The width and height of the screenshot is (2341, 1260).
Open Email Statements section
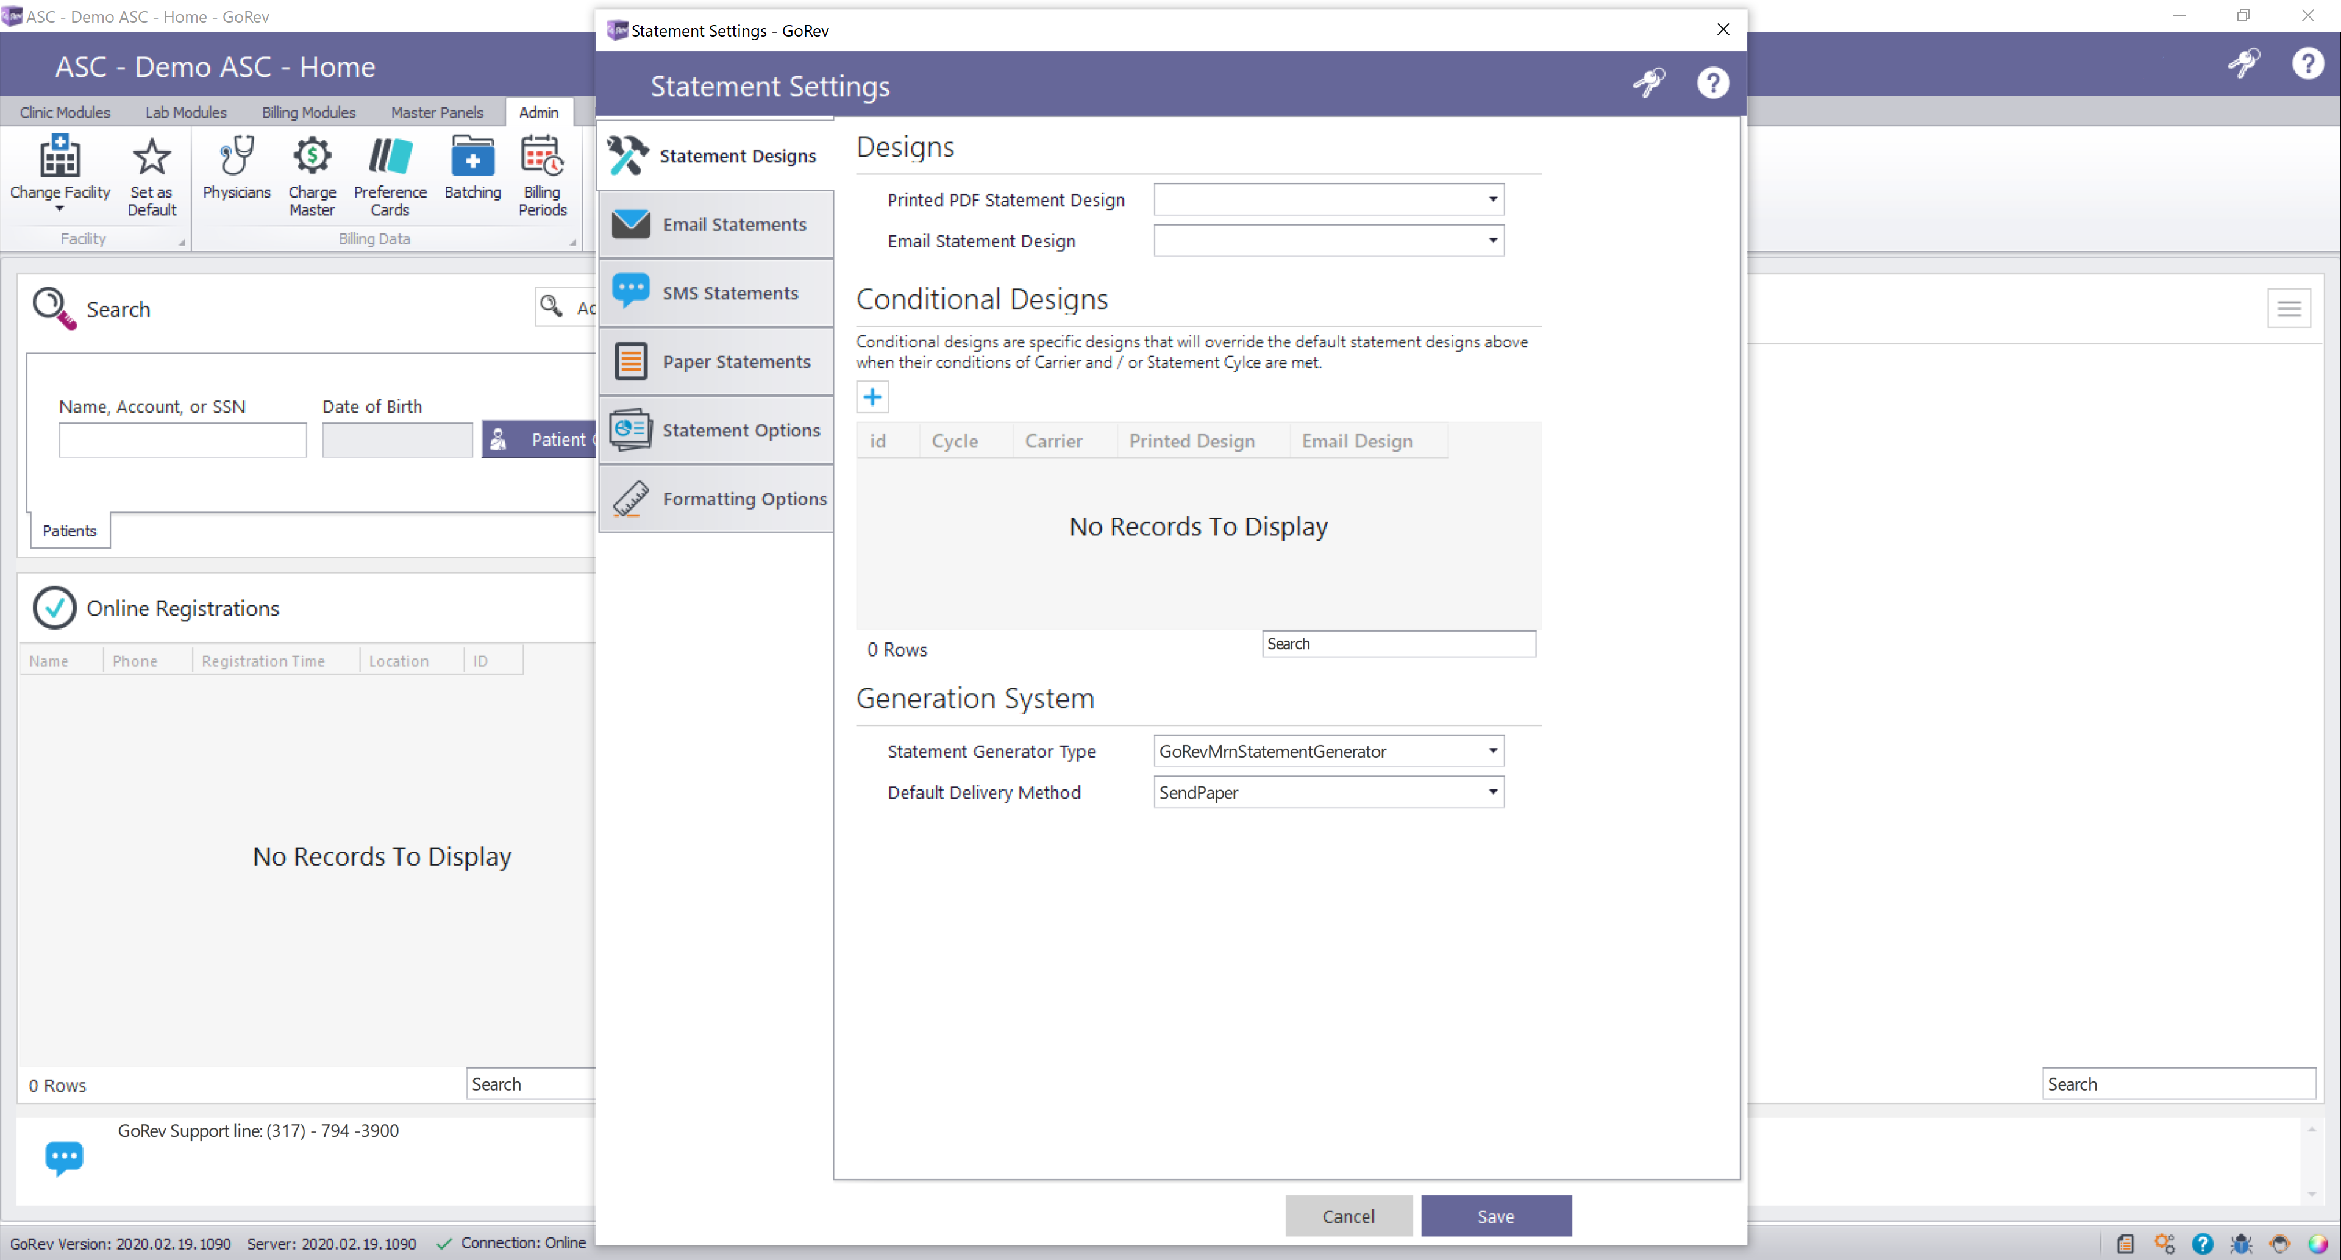[x=716, y=224]
